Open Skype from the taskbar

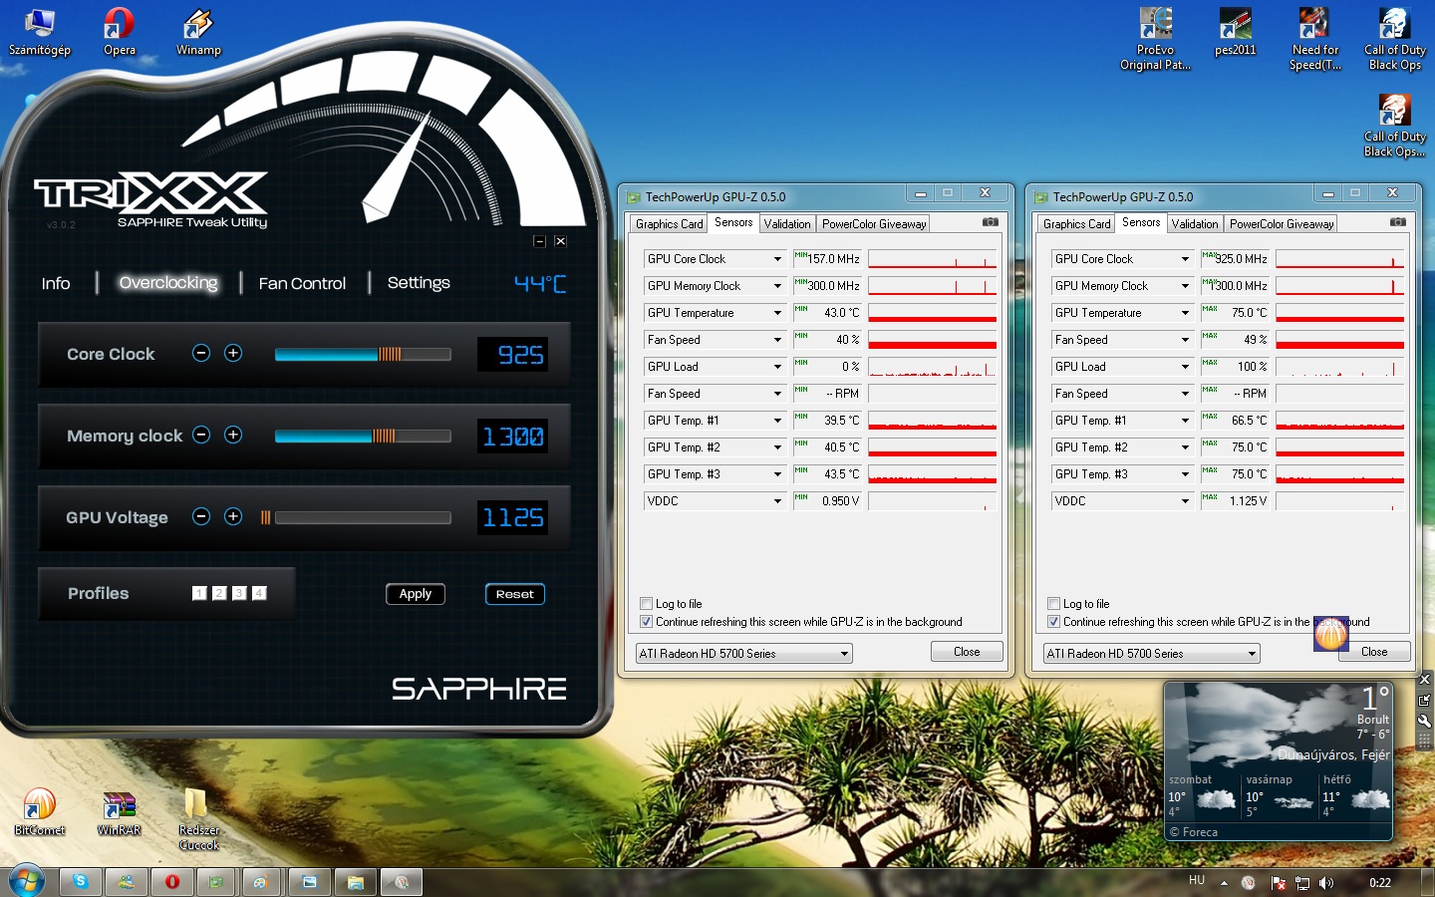coord(80,882)
